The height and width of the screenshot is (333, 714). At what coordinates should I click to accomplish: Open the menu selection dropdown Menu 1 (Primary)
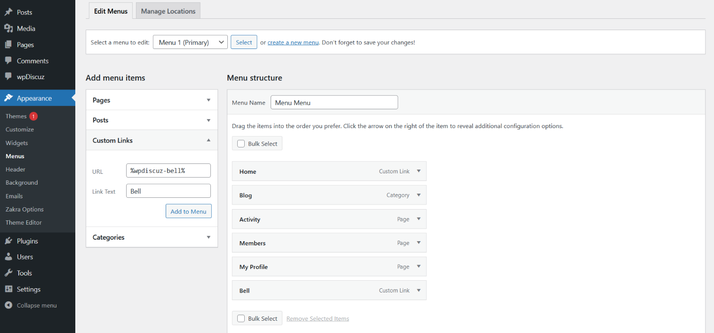tap(190, 42)
